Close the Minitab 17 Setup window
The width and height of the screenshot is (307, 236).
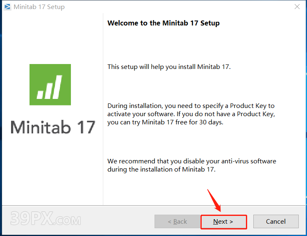pyautogui.click(x=297, y=7)
